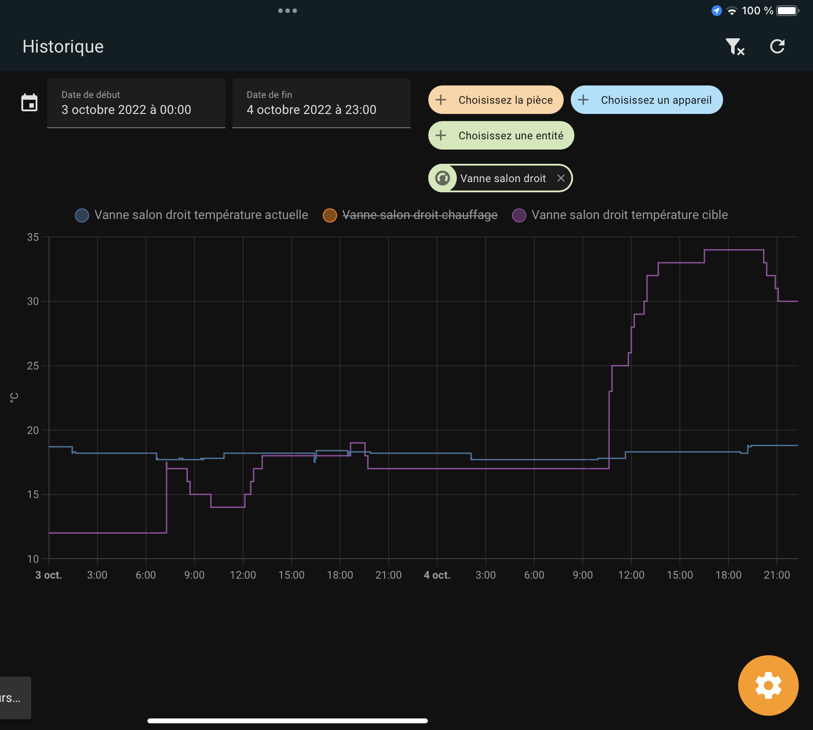This screenshot has height=730, width=813.
Task: Click the plus icon on Choisissez un appareil
Action: click(x=584, y=100)
